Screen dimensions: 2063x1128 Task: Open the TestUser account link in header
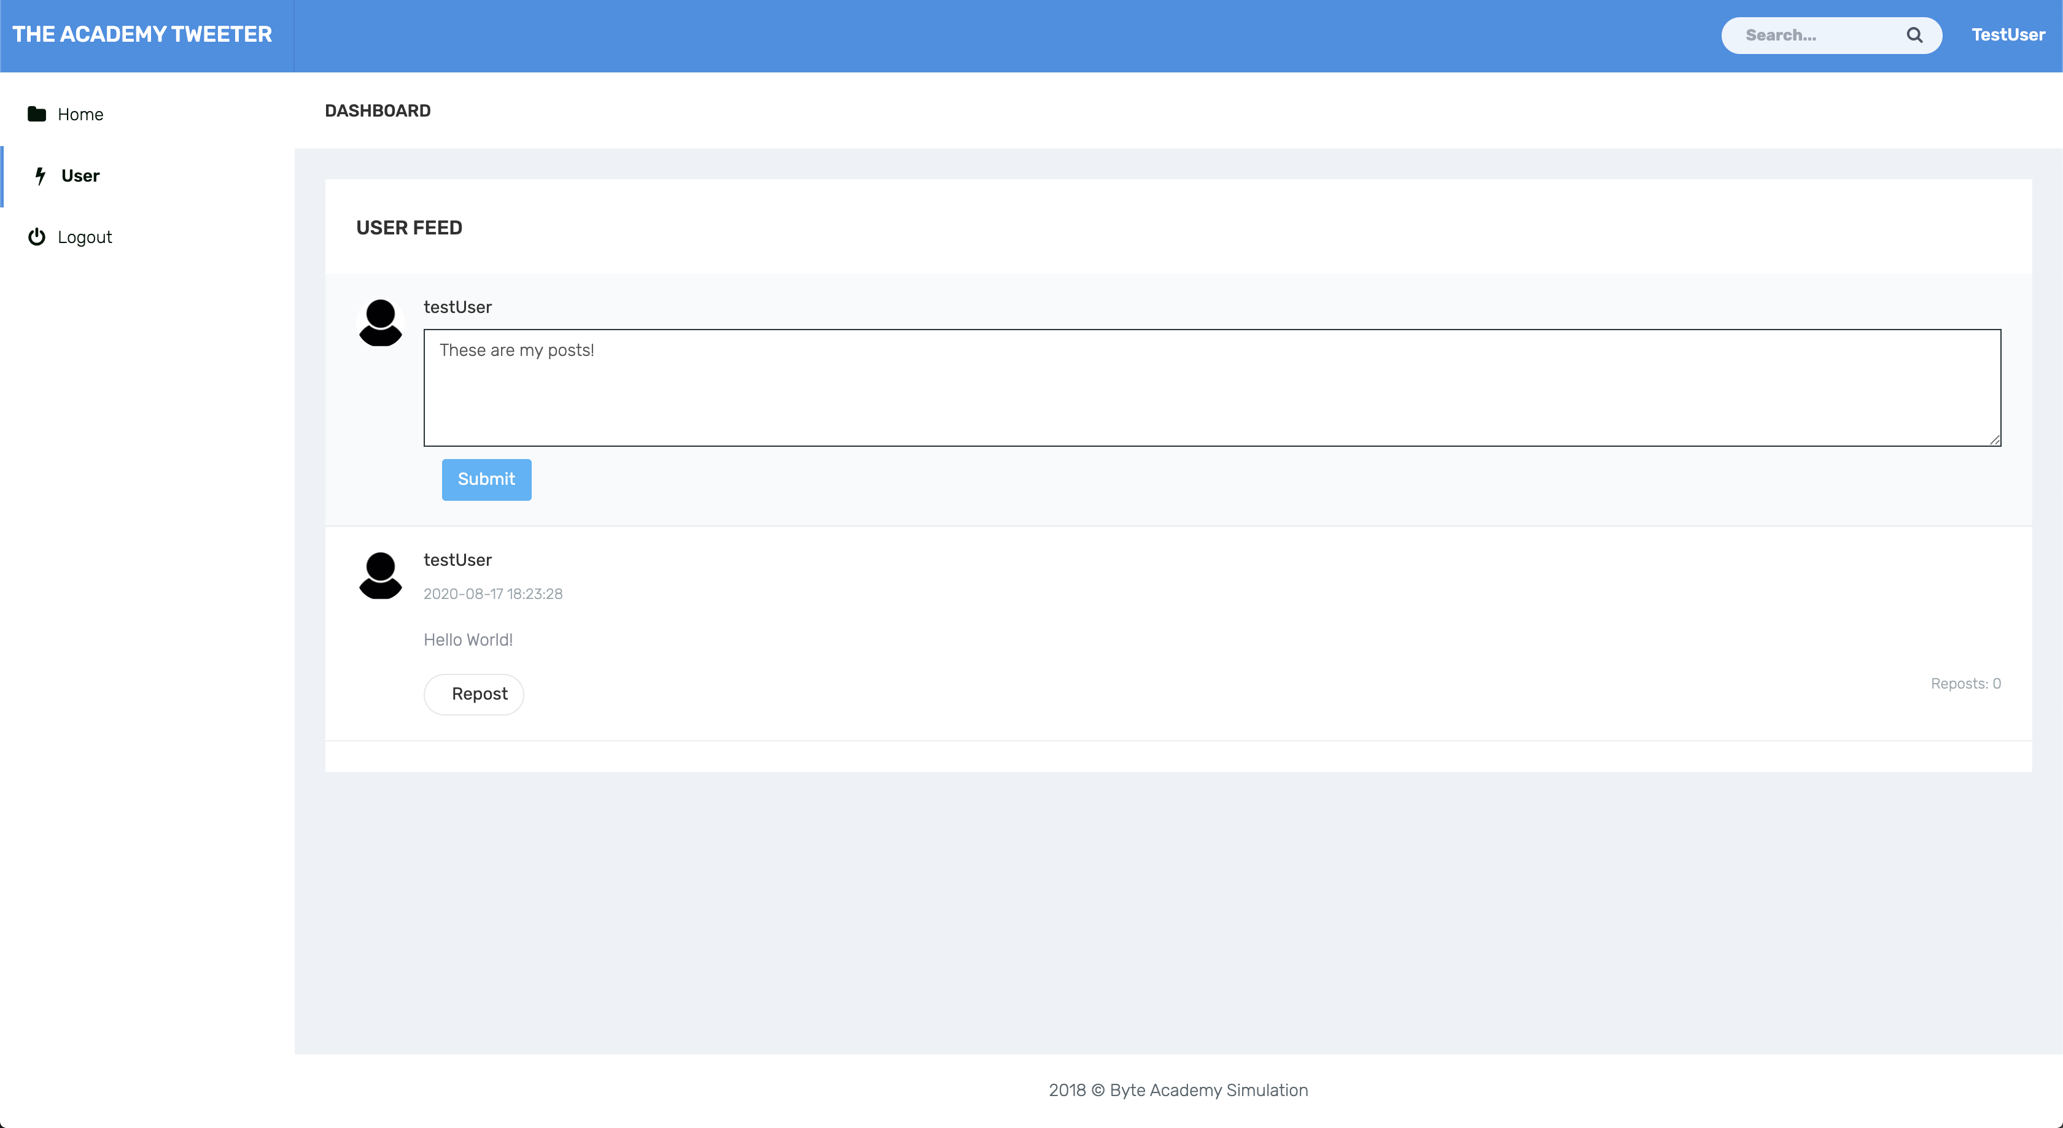tap(2008, 35)
